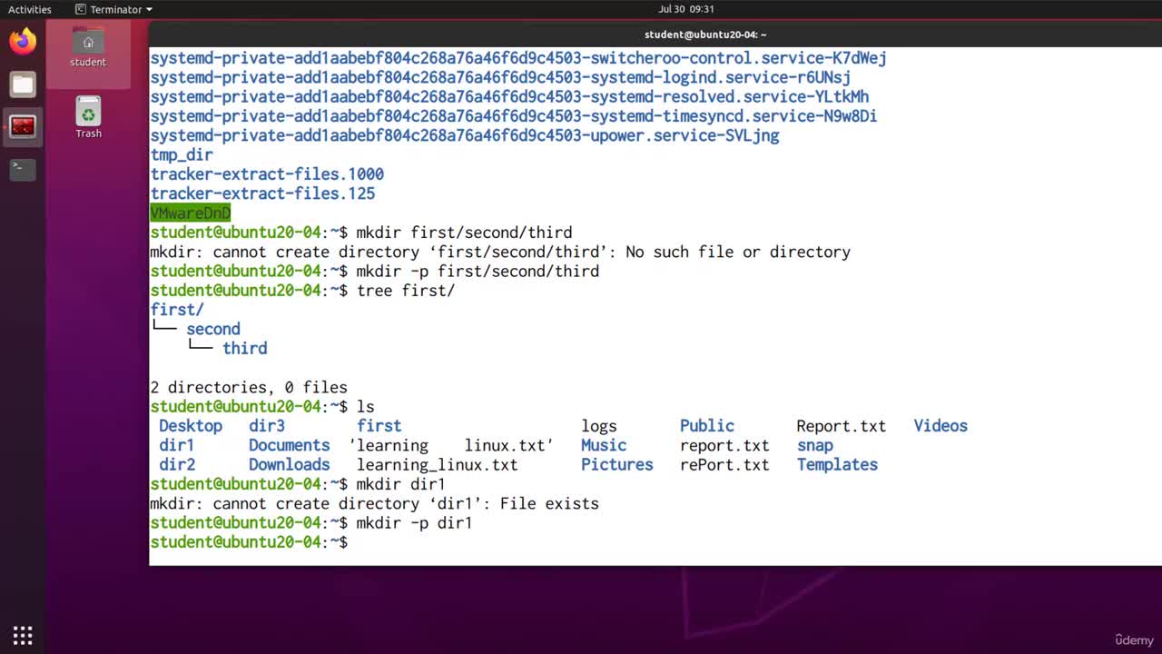Viewport: 1162px width, 654px height.
Task: Click tracker-extract-files.125 in the listing
Action: click(x=262, y=193)
